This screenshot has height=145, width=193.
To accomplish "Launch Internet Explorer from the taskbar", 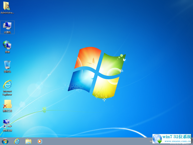I will click(17, 141).
